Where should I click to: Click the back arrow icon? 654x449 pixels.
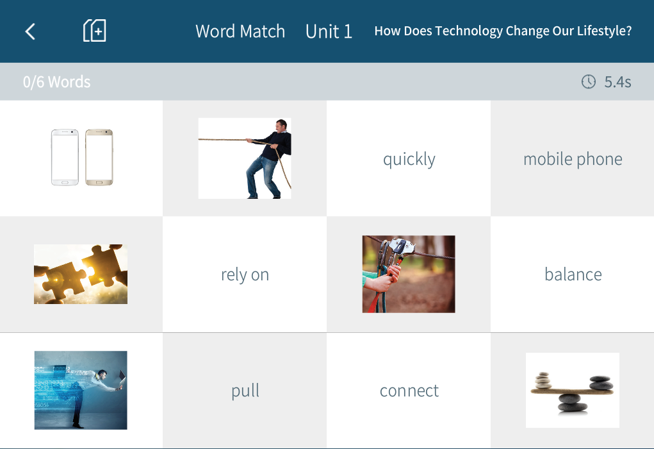point(30,31)
